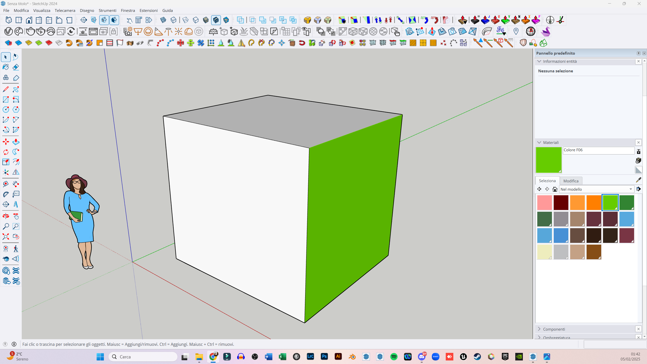Select the Tape Measure tool
The height and width of the screenshot is (364, 647).
6,184
